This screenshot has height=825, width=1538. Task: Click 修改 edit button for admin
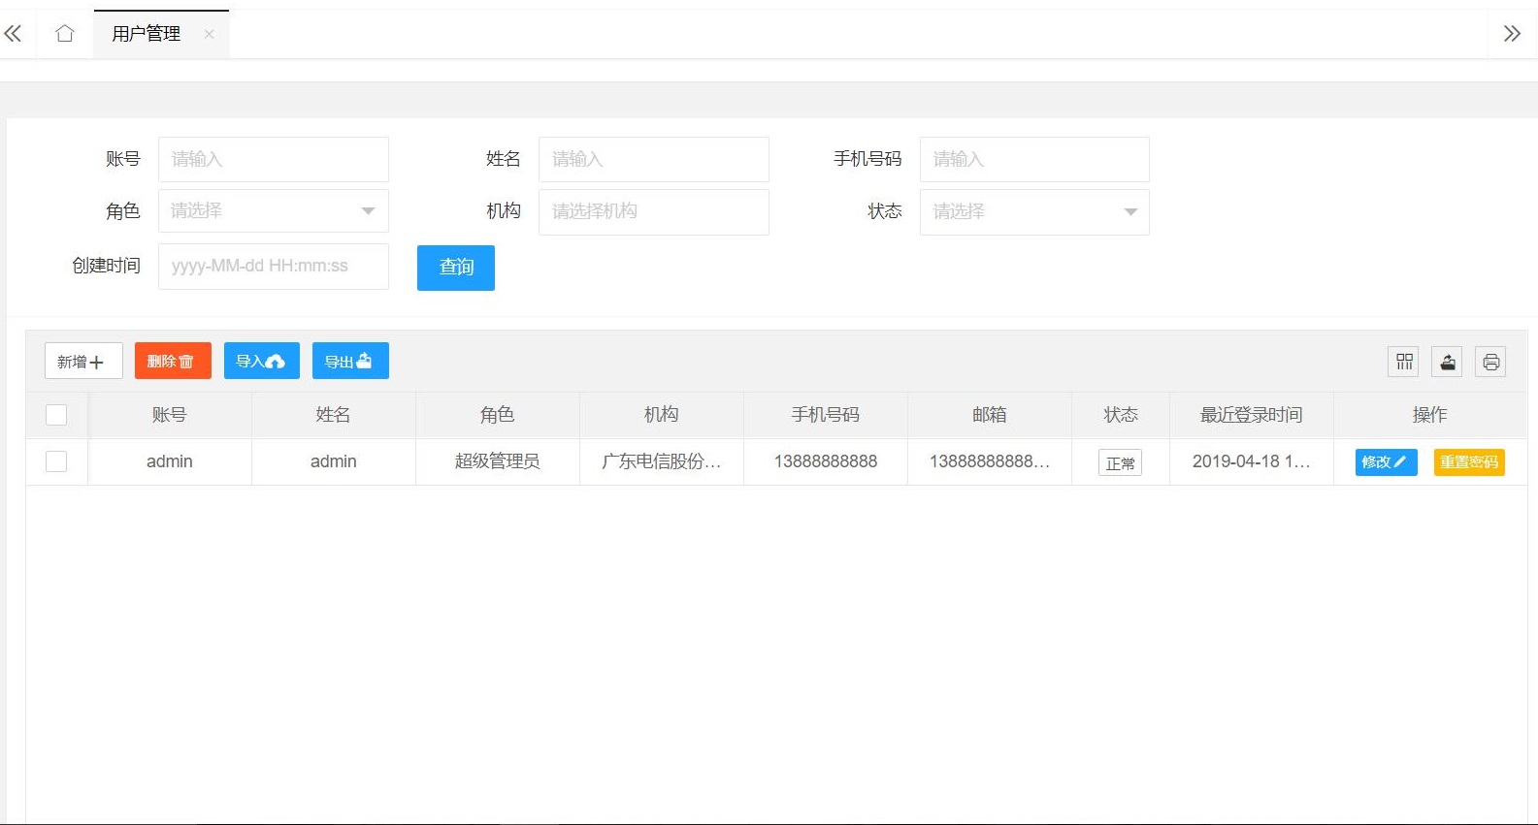(1386, 462)
